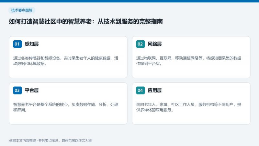Viewport: 259px width, 146px height.
Task: Click the 网络层 description about 物联网
Action: (x=189, y=61)
